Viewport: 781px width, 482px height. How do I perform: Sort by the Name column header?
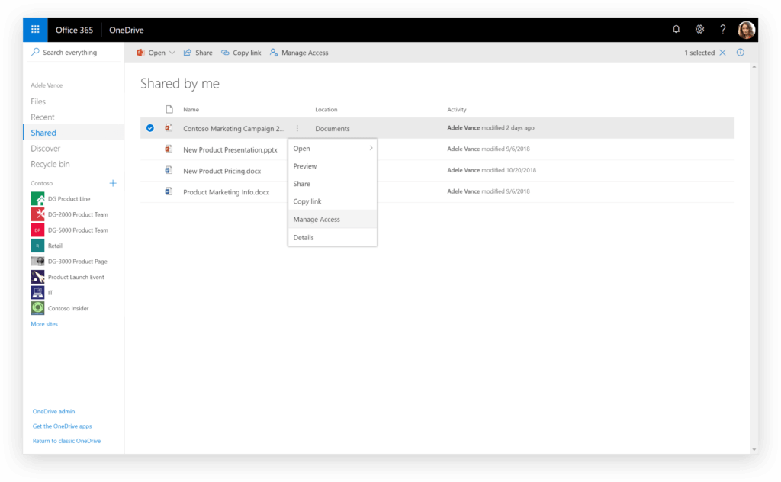(191, 110)
